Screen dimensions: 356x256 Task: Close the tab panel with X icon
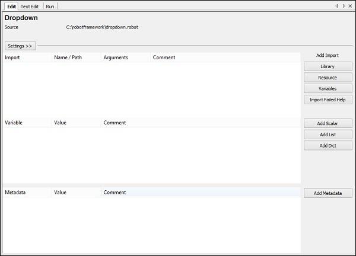(x=350, y=6)
